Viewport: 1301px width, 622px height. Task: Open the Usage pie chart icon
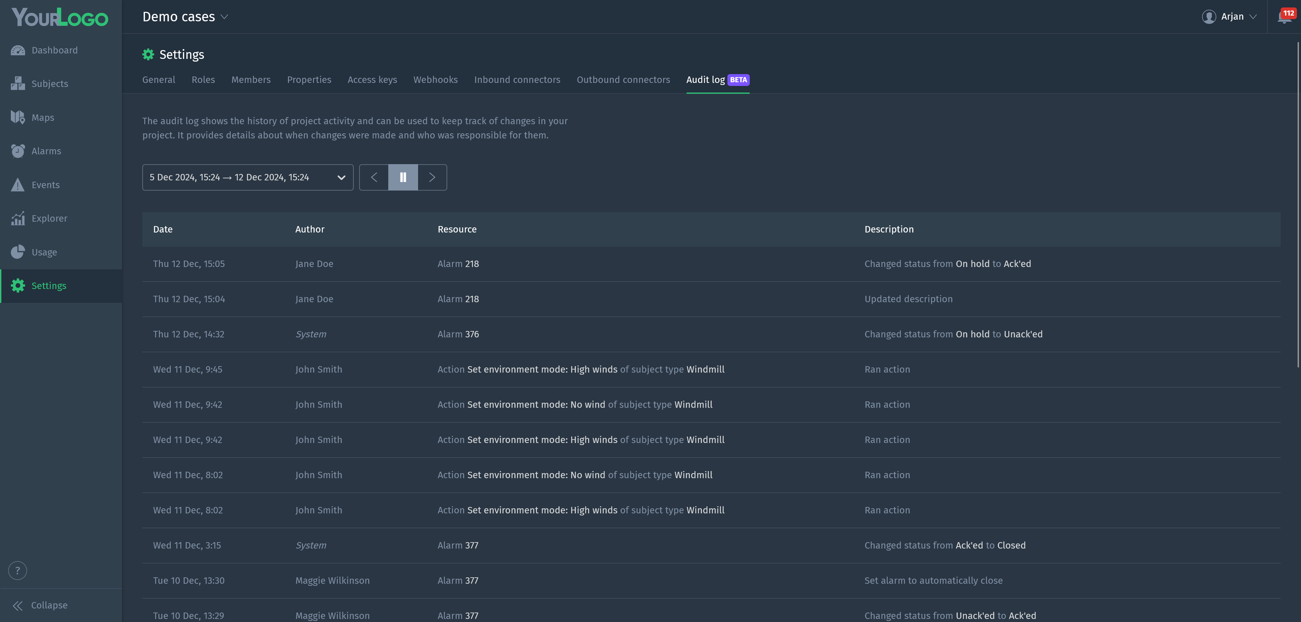[x=18, y=252]
